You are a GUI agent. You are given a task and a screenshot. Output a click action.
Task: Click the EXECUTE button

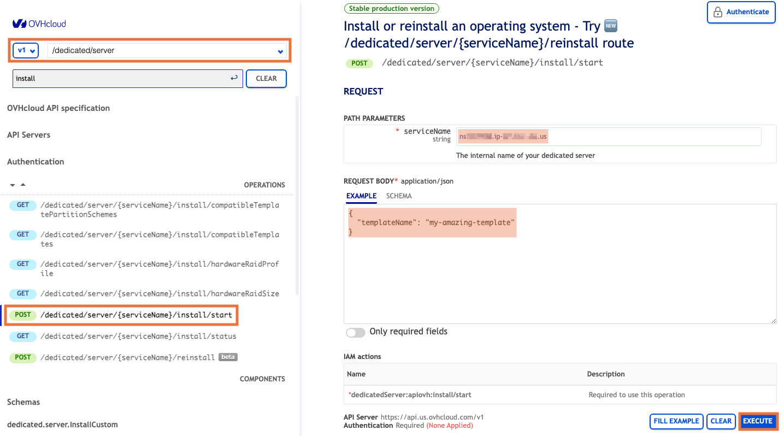tap(758, 421)
